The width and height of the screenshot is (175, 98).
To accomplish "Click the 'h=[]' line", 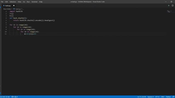I will pos(11,16).
